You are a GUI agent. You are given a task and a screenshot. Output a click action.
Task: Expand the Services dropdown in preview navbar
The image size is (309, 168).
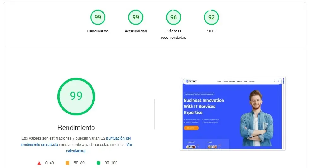tap(232, 81)
